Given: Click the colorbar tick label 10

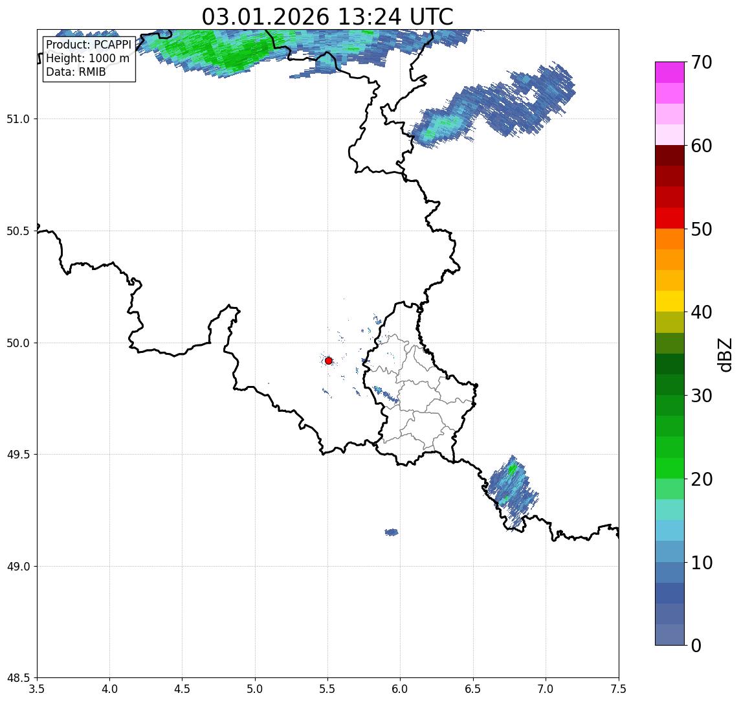Looking at the screenshot, I should click(x=702, y=563).
